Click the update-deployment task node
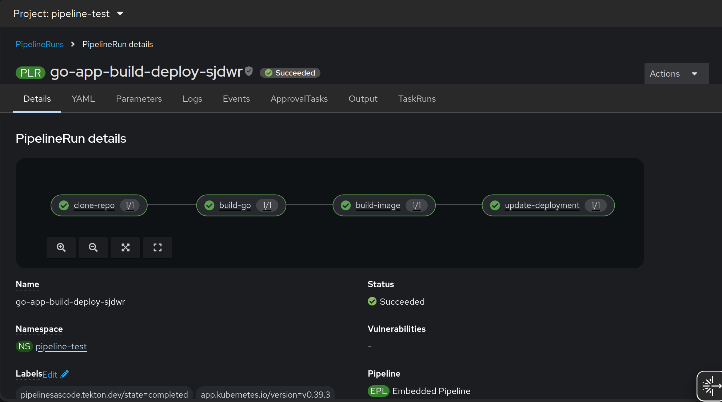 point(542,206)
